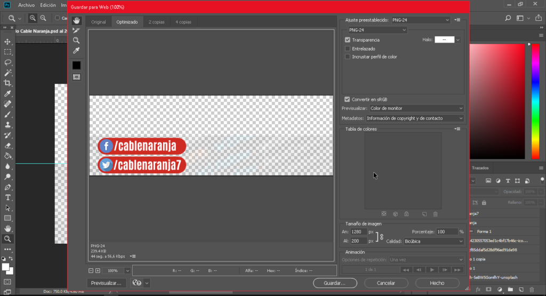Select the Slice Select tool in dialog
546x296 pixels.
[x=76, y=30]
